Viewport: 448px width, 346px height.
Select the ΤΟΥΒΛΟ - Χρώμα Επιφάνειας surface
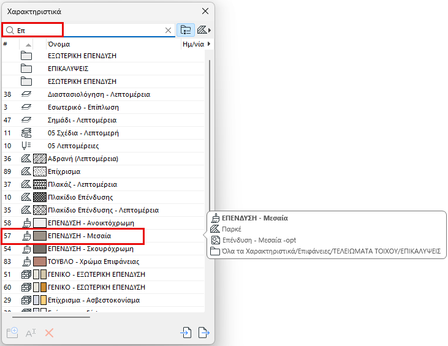click(103, 261)
